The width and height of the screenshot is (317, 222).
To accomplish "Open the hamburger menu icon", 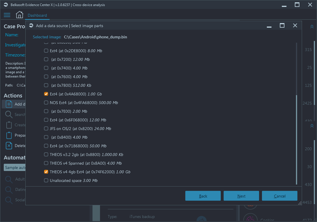I will 7,15.
